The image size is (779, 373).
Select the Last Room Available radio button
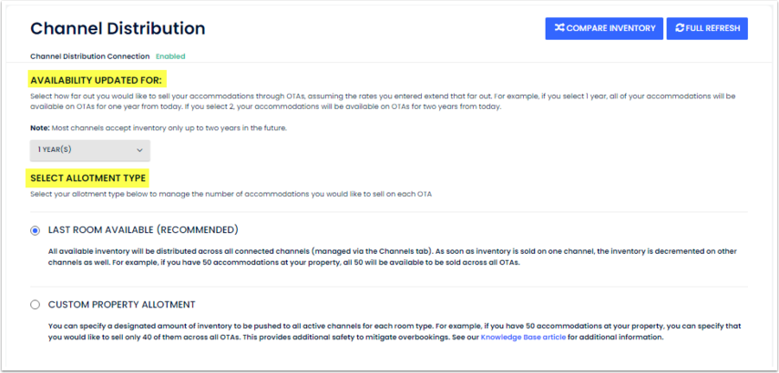(36, 230)
